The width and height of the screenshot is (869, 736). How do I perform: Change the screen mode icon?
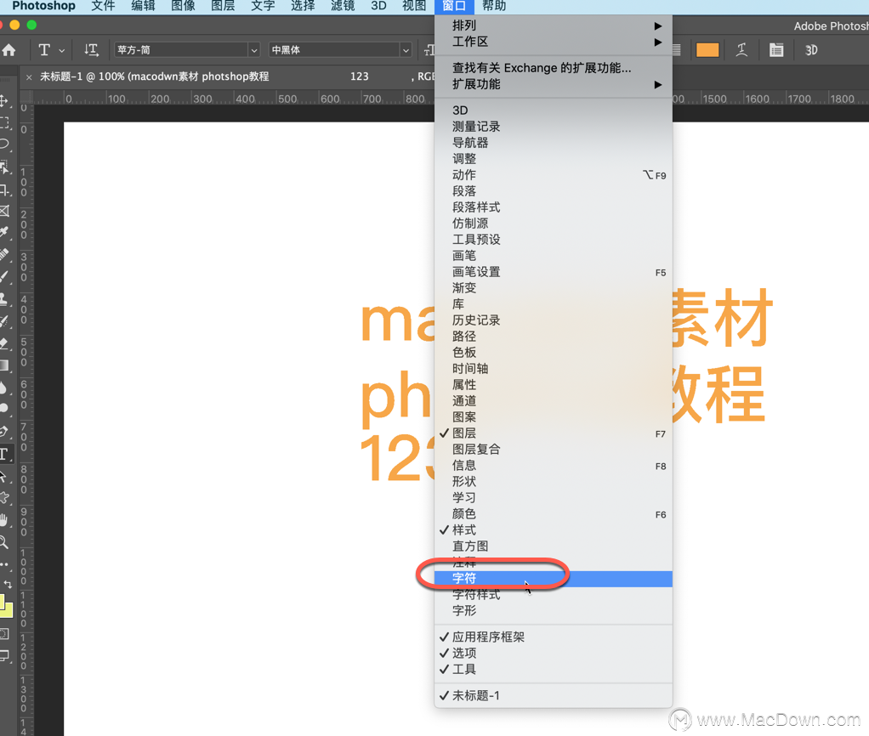pos(4,657)
